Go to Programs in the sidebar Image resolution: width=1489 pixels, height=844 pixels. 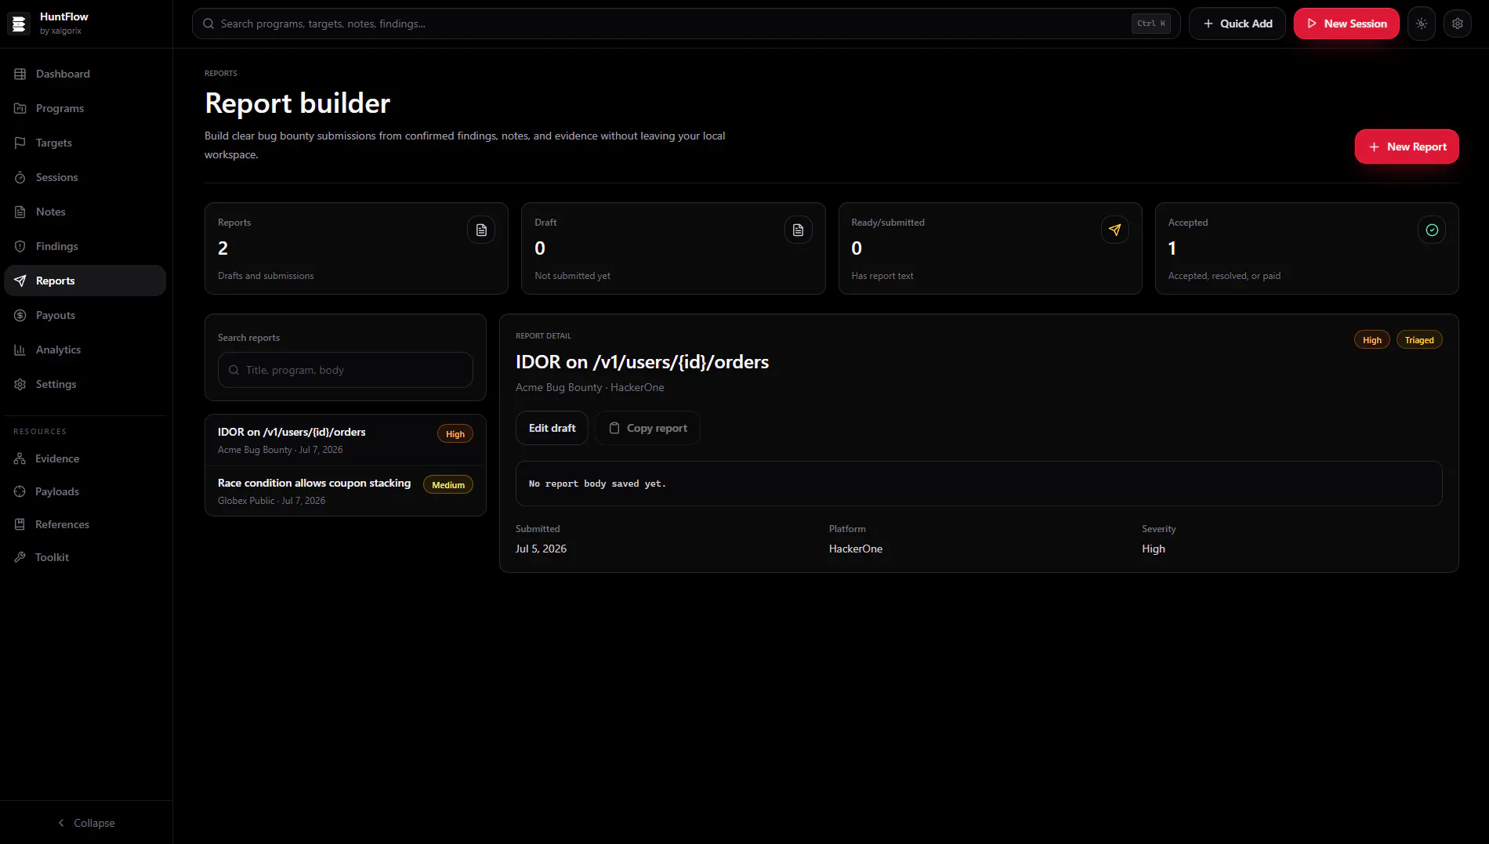tap(85, 108)
